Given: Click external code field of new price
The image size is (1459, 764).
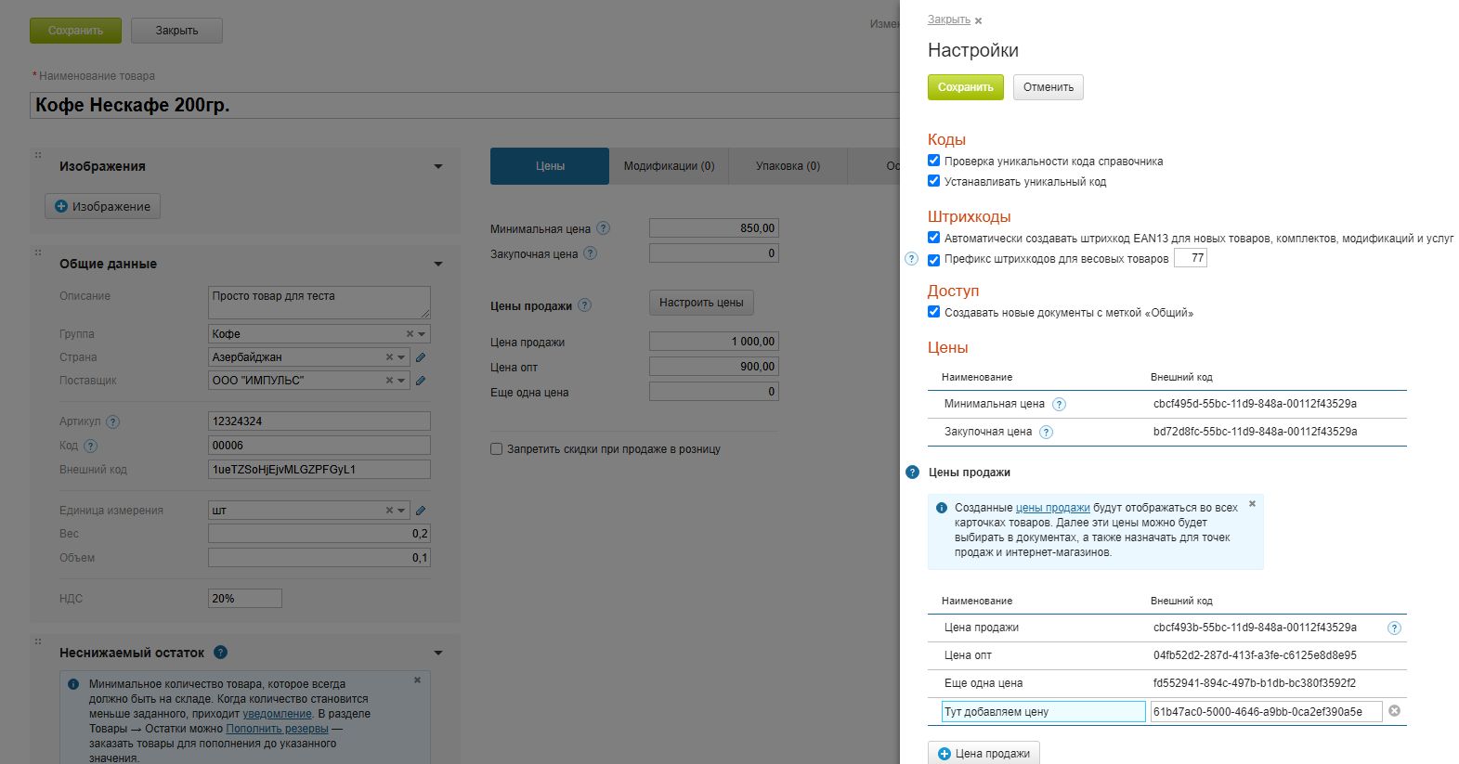Looking at the screenshot, I should 1266,712.
